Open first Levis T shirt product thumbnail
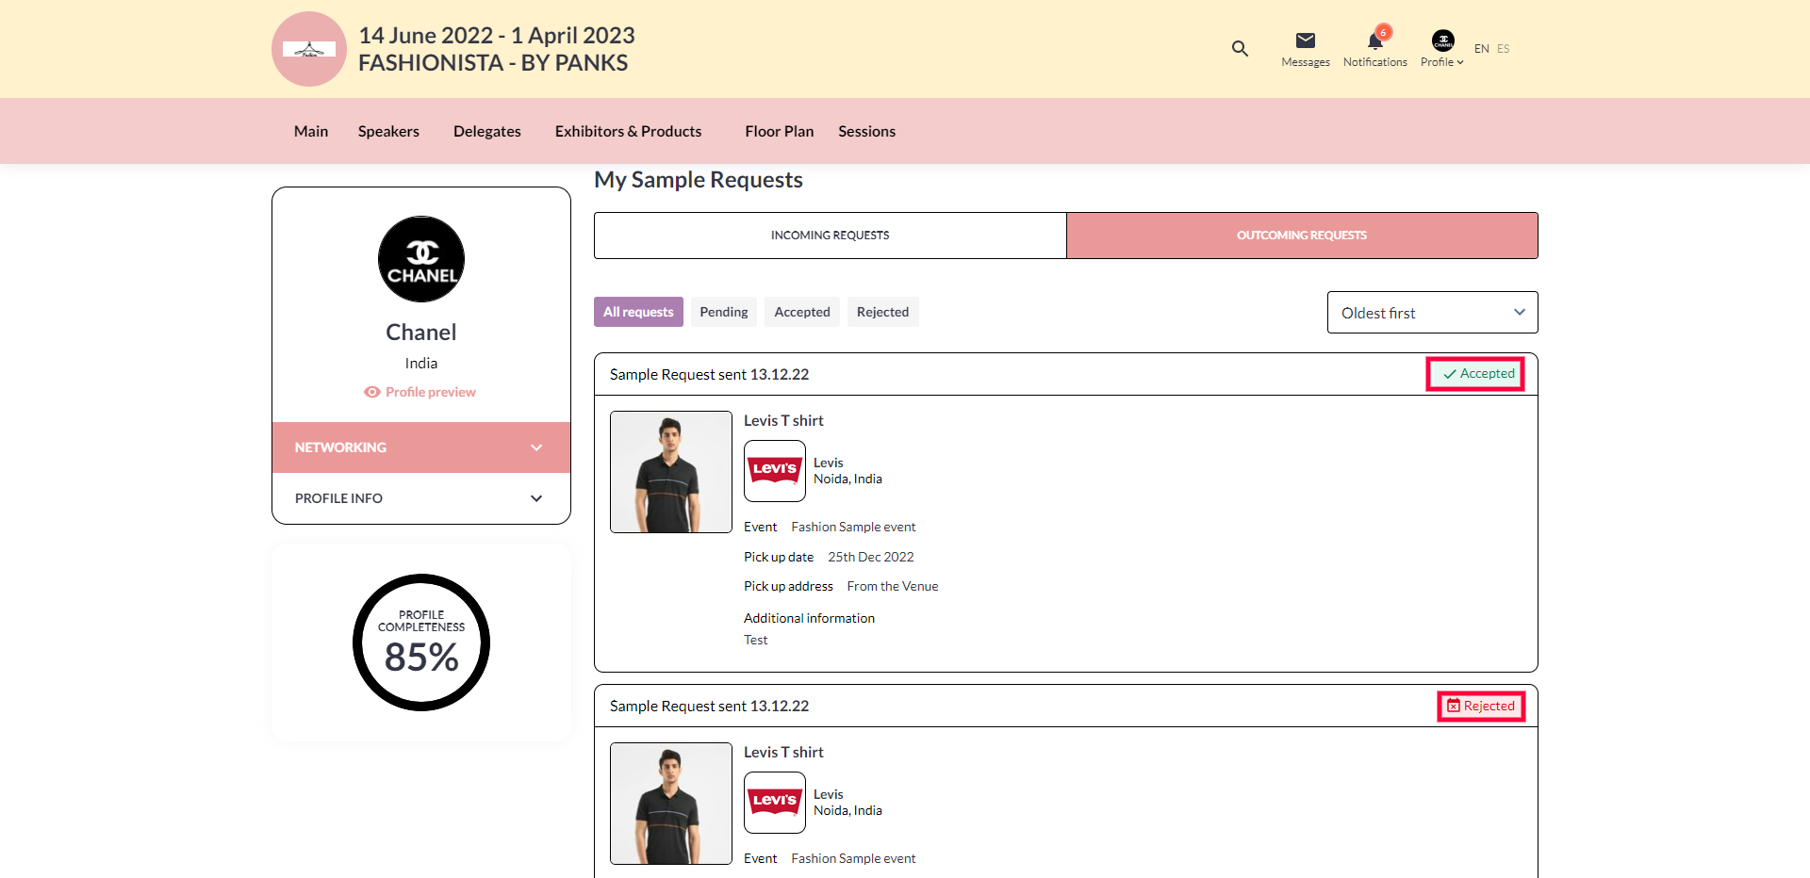This screenshot has height=878, width=1810. (671, 472)
